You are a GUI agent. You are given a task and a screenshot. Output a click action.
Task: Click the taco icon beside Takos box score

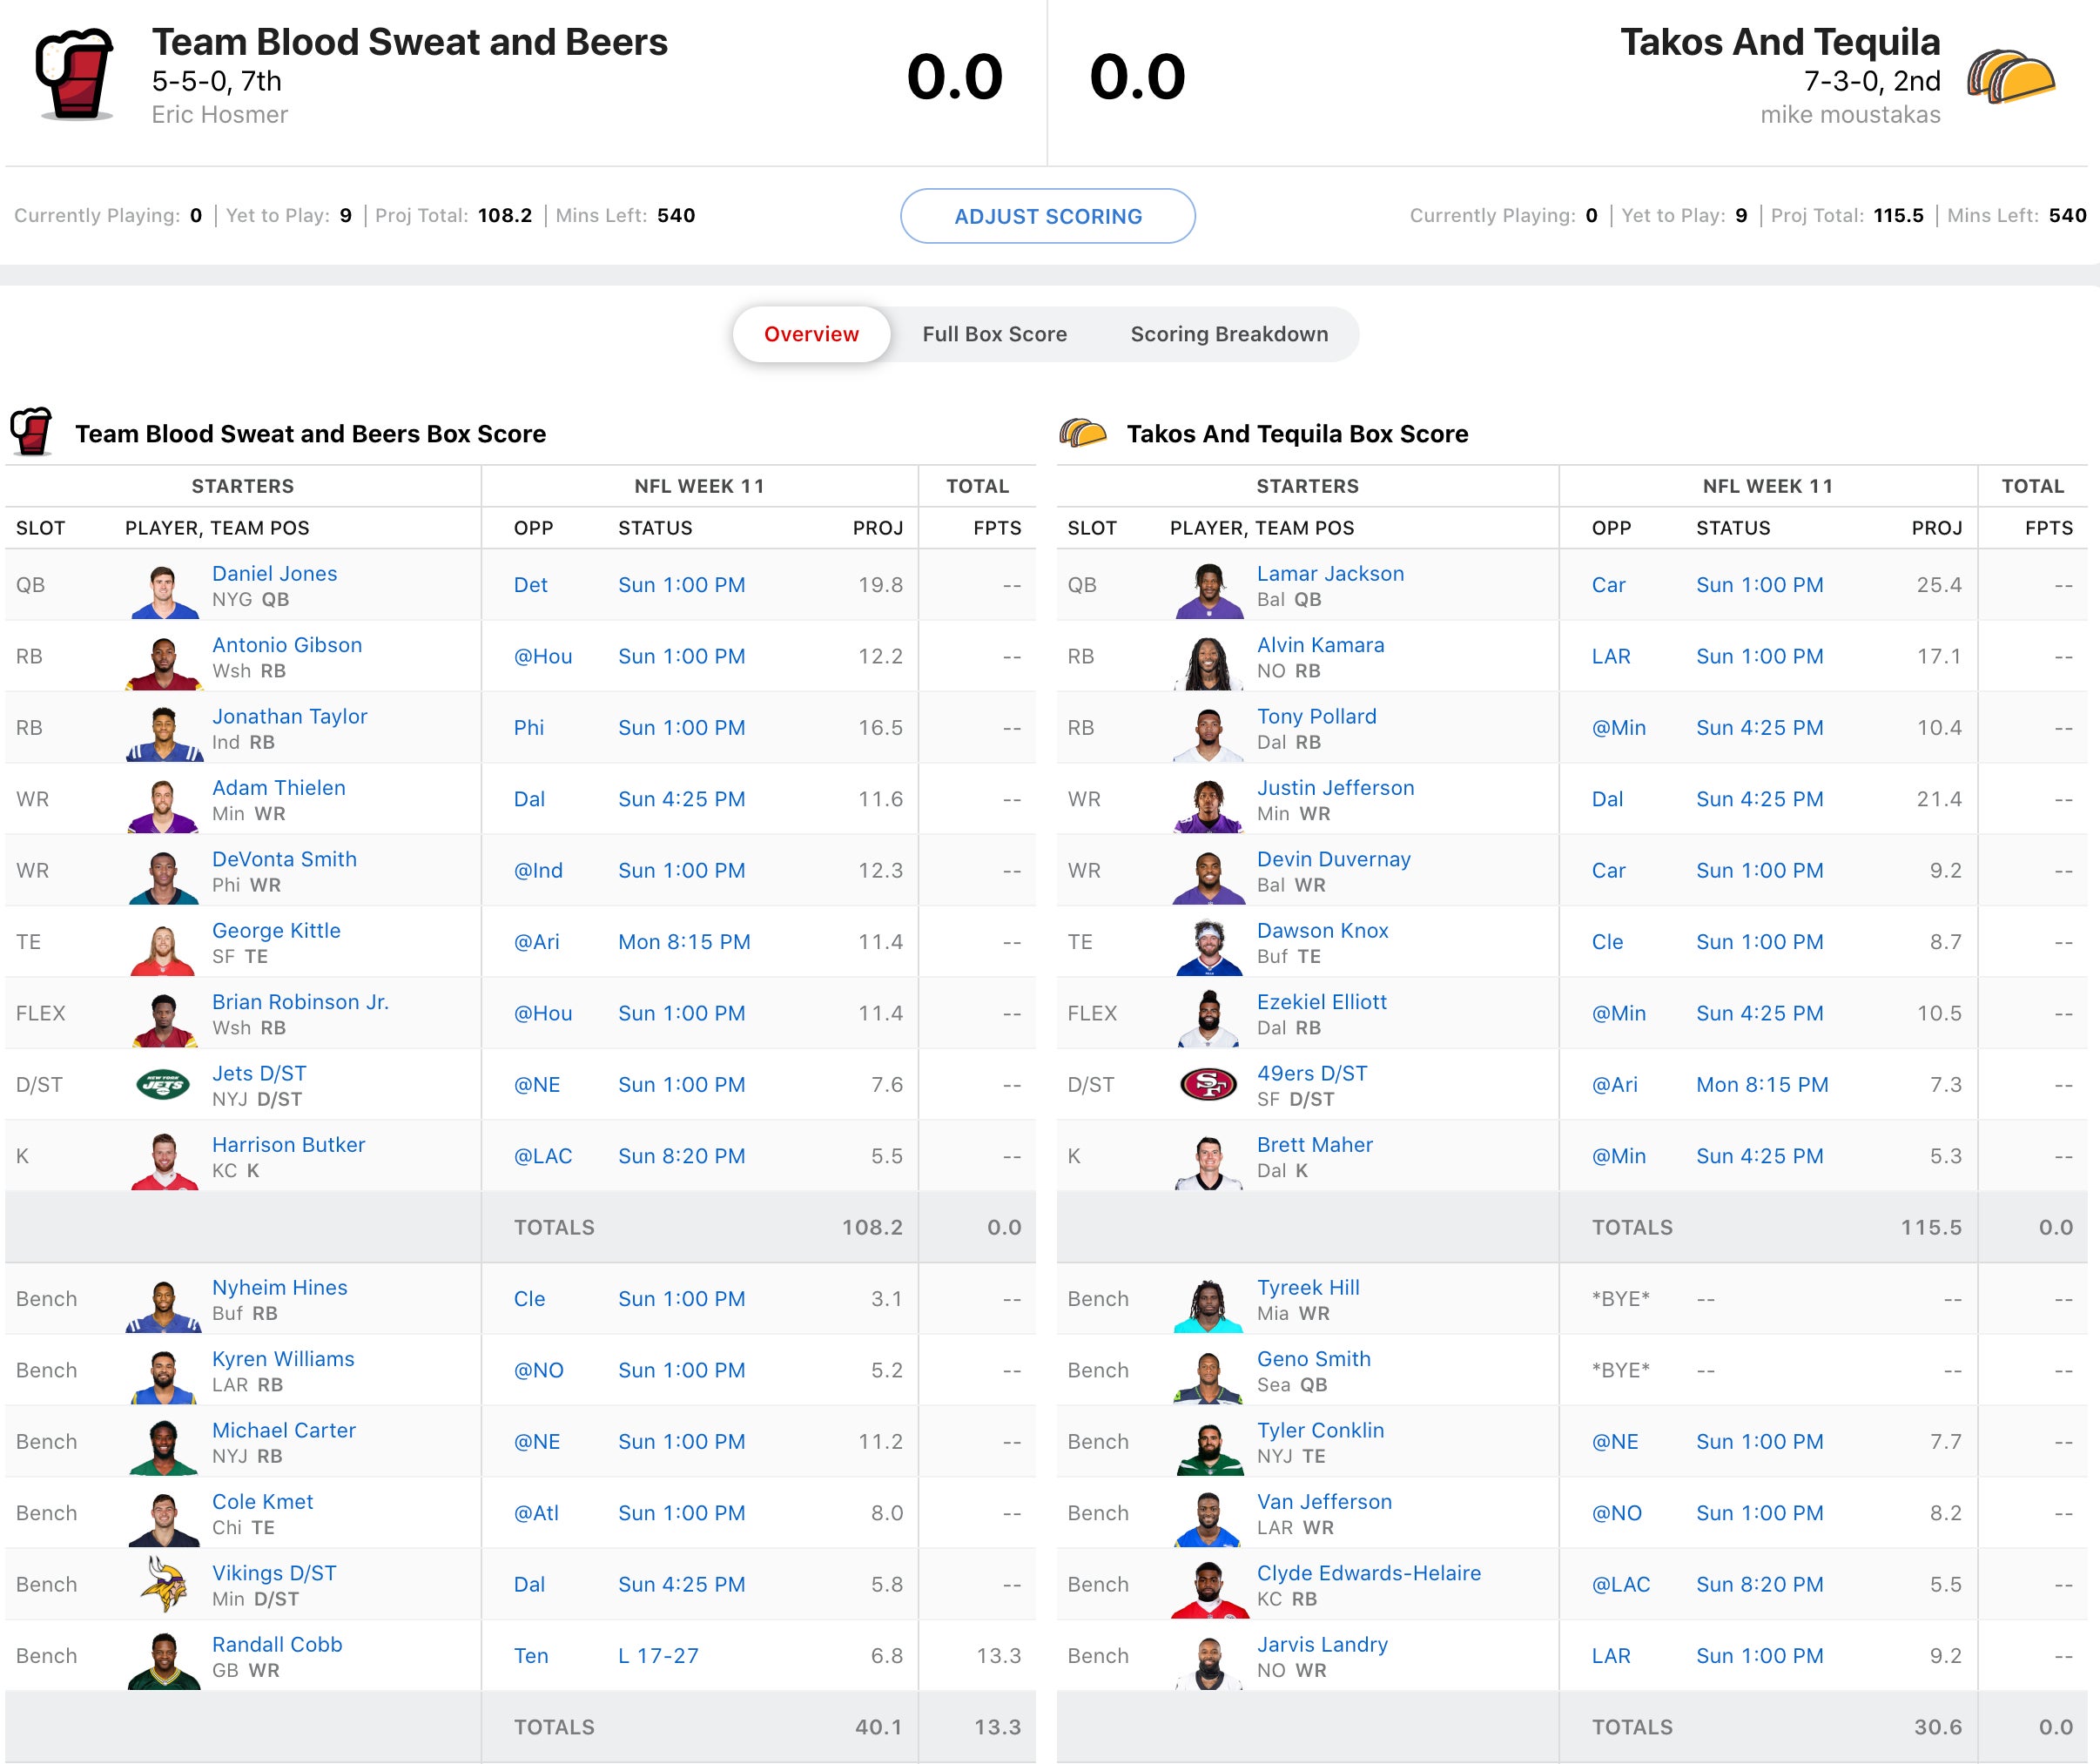click(1083, 433)
